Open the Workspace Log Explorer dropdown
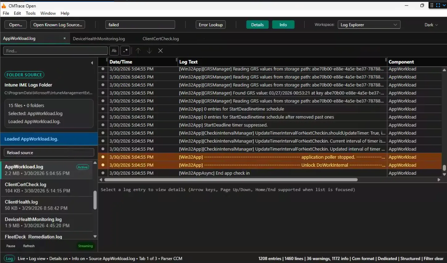This screenshot has height=263, width=447. point(369,24)
